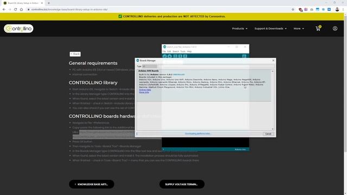Click the Back button on the page
The height and width of the screenshot is (195, 347).
(75, 54)
